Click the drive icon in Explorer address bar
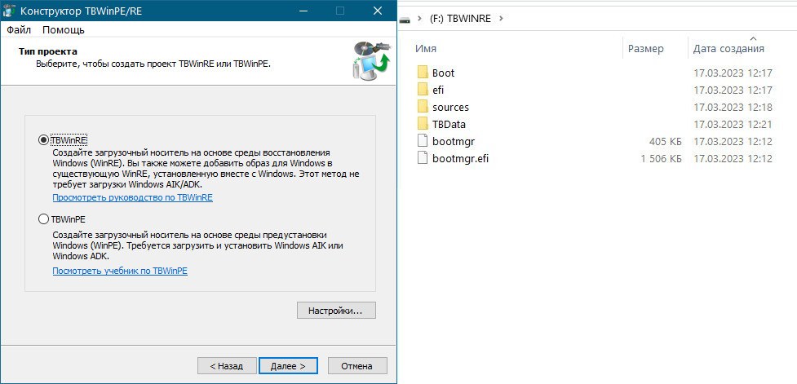Viewport: 797px width, 384px height. [405, 20]
